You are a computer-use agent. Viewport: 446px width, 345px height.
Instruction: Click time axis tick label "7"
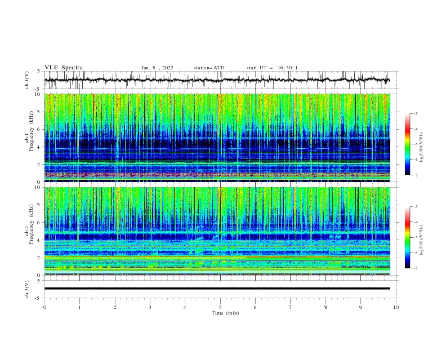coord(291,307)
